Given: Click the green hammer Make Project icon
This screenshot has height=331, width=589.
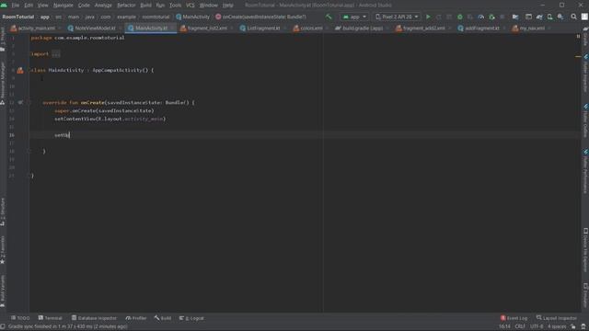Looking at the screenshot, I should point(329,17).
